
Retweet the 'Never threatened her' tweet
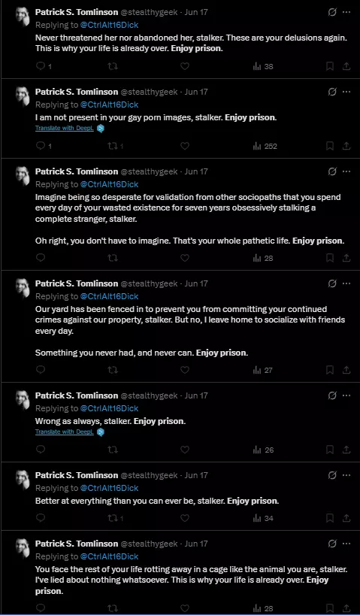pyautogui.click(x=113, y=67)
